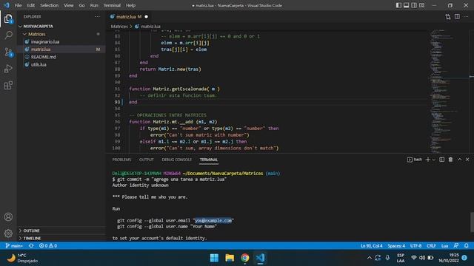Viewport: 474px width, 266px height.
Task: Change line ending via CRLF
Action: tap(431, 246)
